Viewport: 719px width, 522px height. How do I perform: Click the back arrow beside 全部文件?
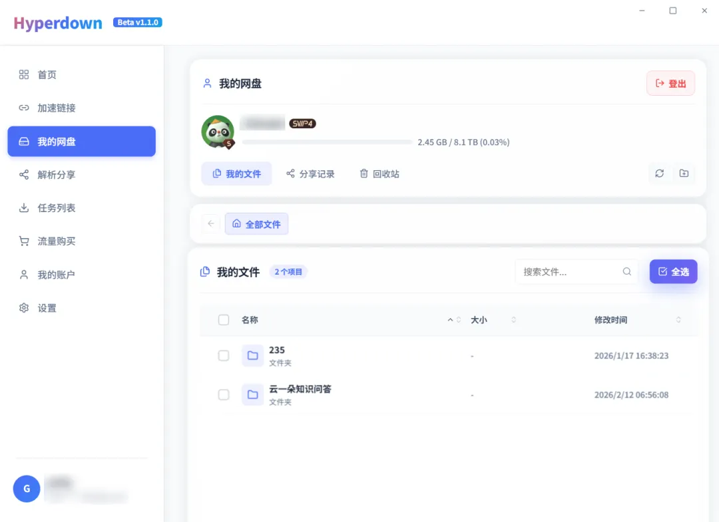211,224
